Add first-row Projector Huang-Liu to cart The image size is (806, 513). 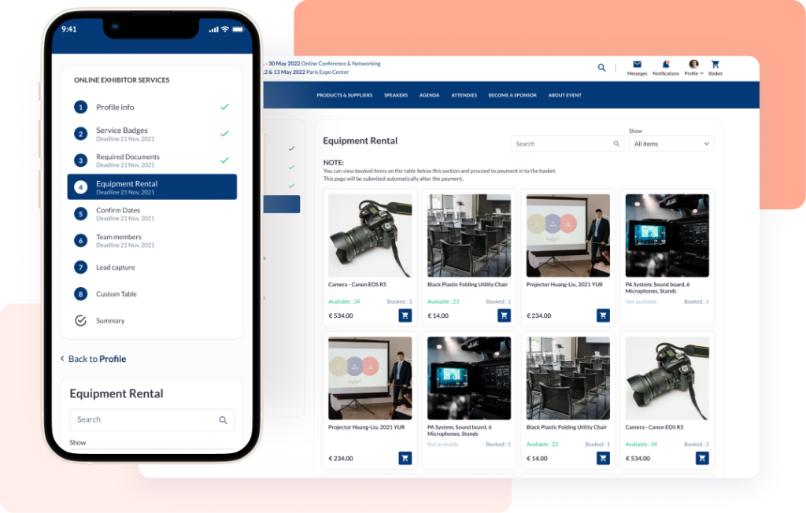click(603, 315)
